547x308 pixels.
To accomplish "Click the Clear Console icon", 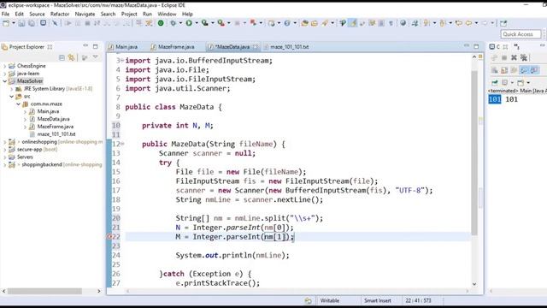I will click(494, 70).
